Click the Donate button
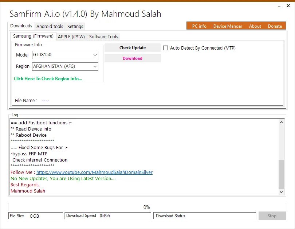 275,26
